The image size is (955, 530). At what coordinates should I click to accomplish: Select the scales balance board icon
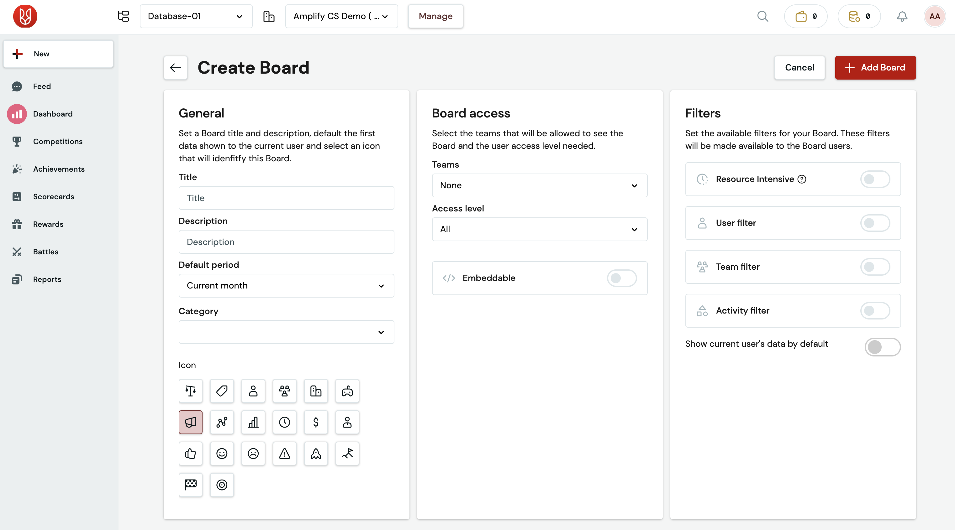click(191, 391)
